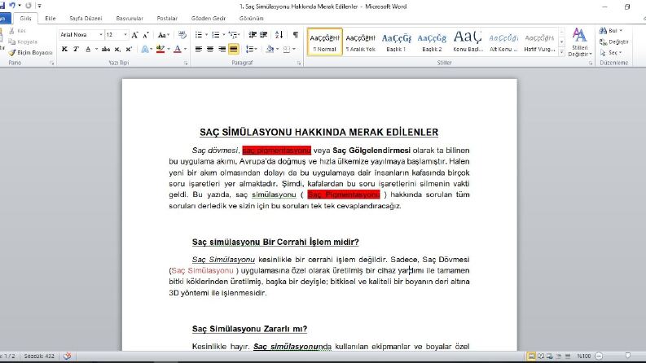Image resolution: width=646 pixels, height=363 pixels.
Task: Click the shrink font size icon
Action: pyautogui.click(x=146, y=35)
